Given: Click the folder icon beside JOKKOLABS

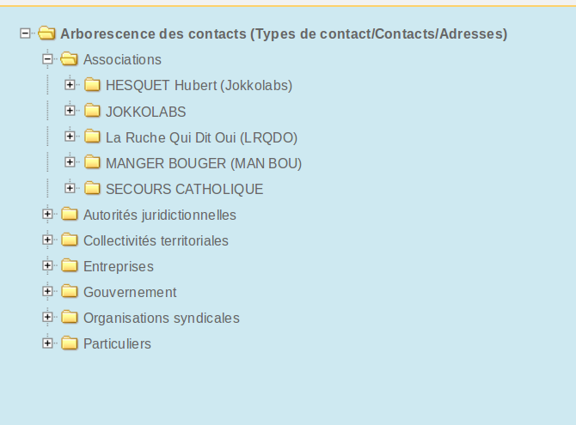Looking at the screenshot, I should point(92,111).
